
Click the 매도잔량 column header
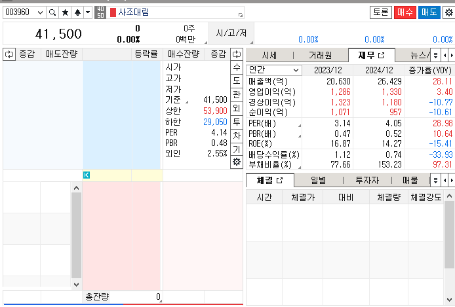[x=62, y=54]
